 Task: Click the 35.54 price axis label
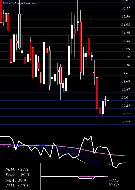[x=126, y=17]
